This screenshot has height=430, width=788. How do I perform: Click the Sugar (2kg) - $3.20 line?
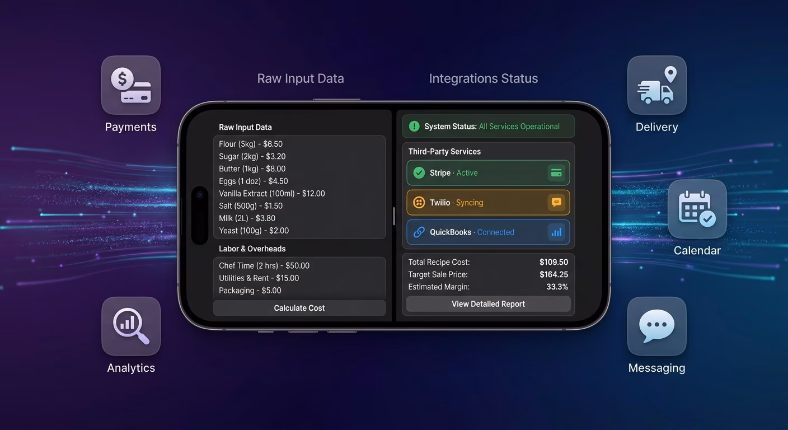(252, 156)
